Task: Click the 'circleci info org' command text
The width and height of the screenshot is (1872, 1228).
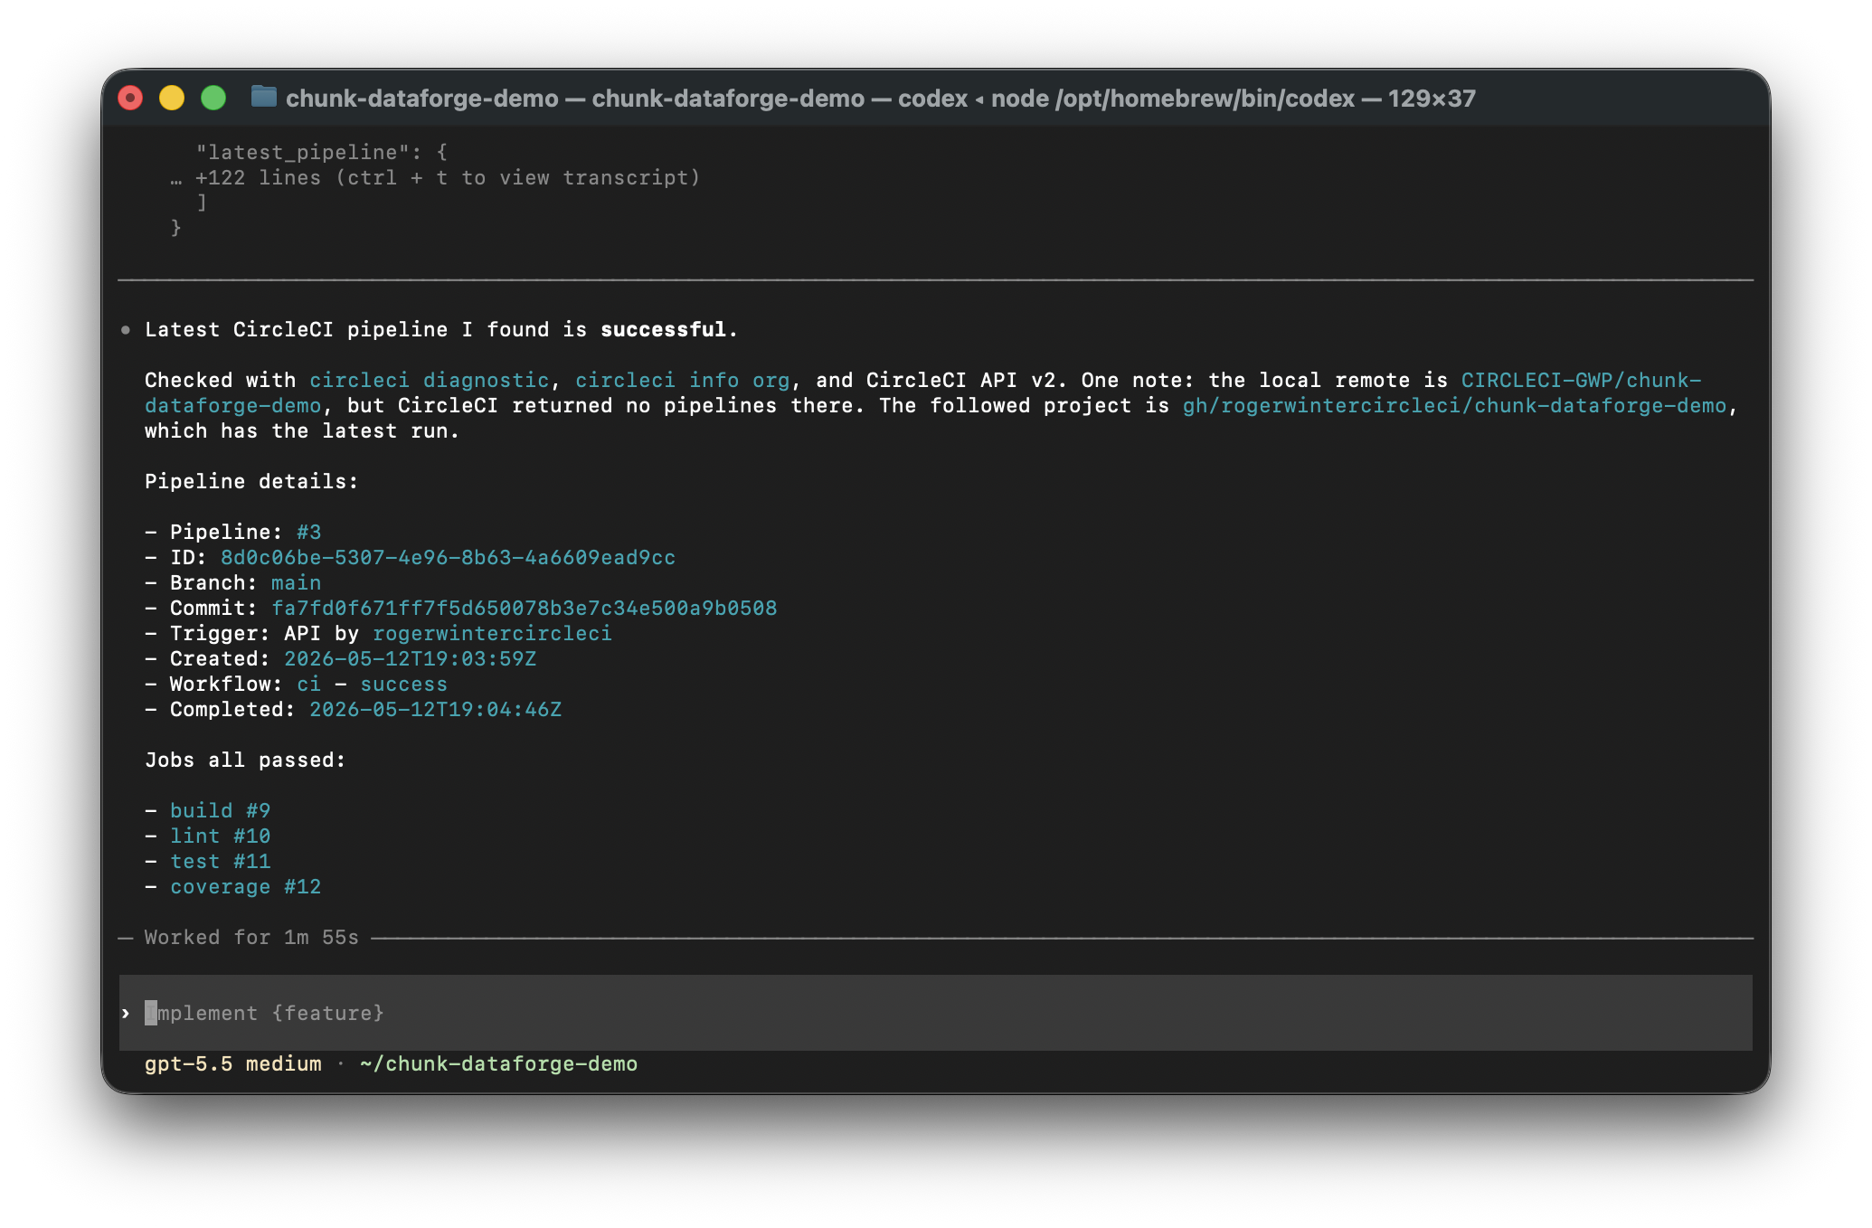Action: click(x=682, y=380)
